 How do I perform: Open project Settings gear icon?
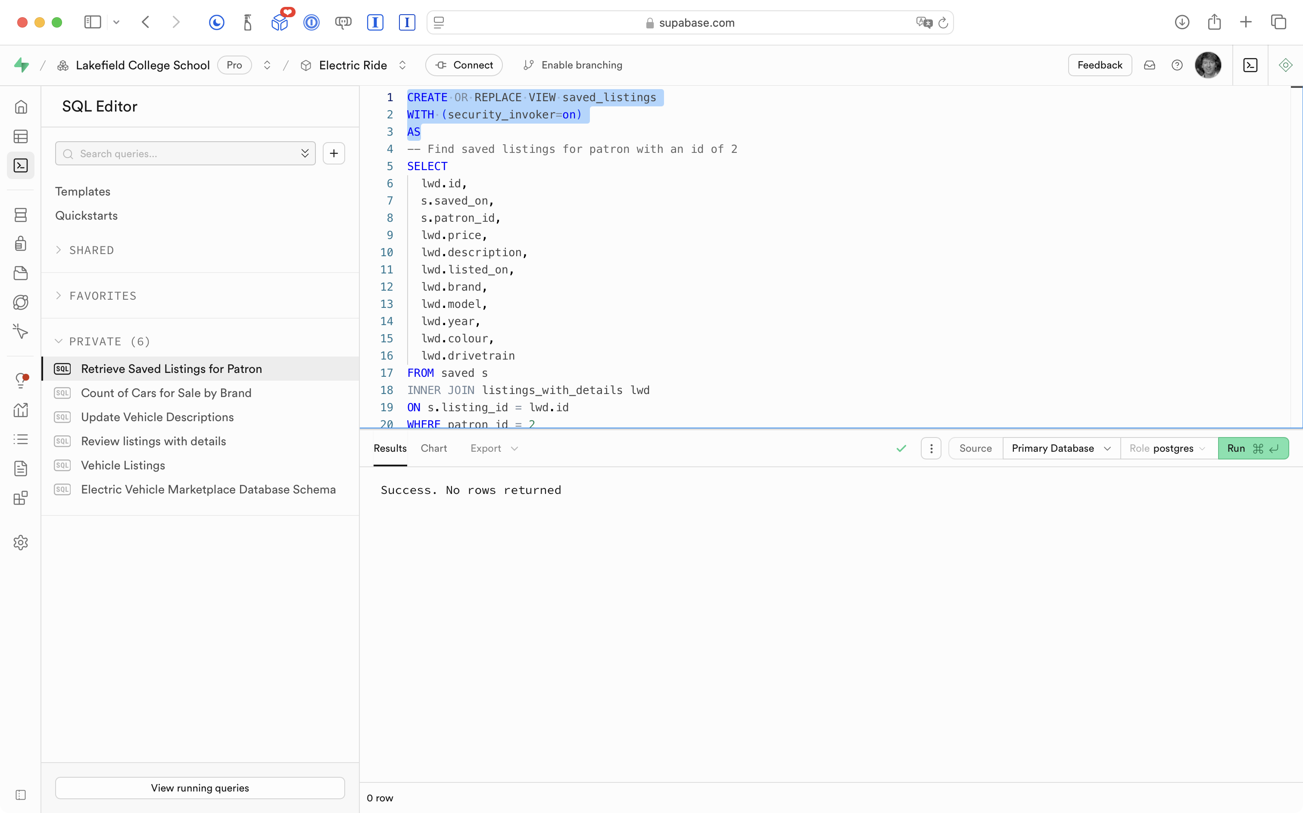coord(20,543)
